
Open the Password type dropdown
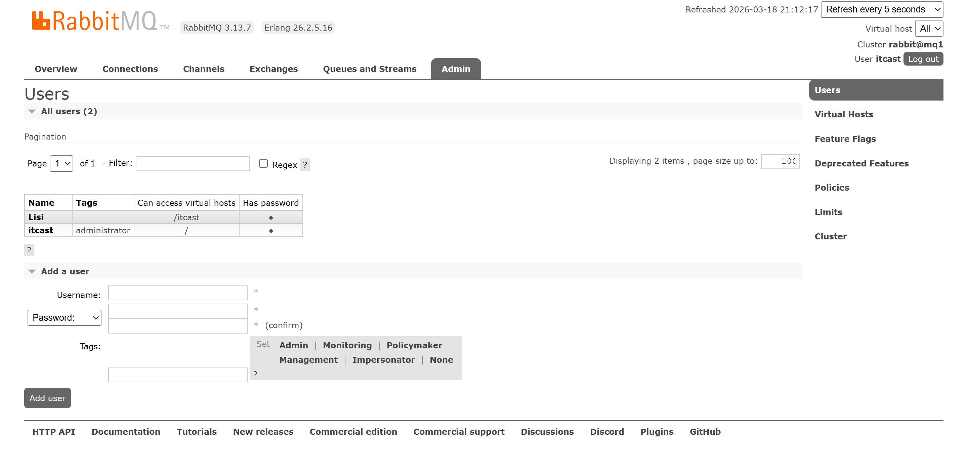(x=65, y=317)
